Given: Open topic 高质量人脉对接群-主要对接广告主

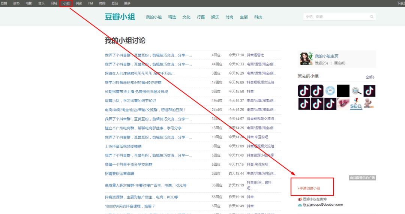Looking at the screenshot, I should 145,186.
